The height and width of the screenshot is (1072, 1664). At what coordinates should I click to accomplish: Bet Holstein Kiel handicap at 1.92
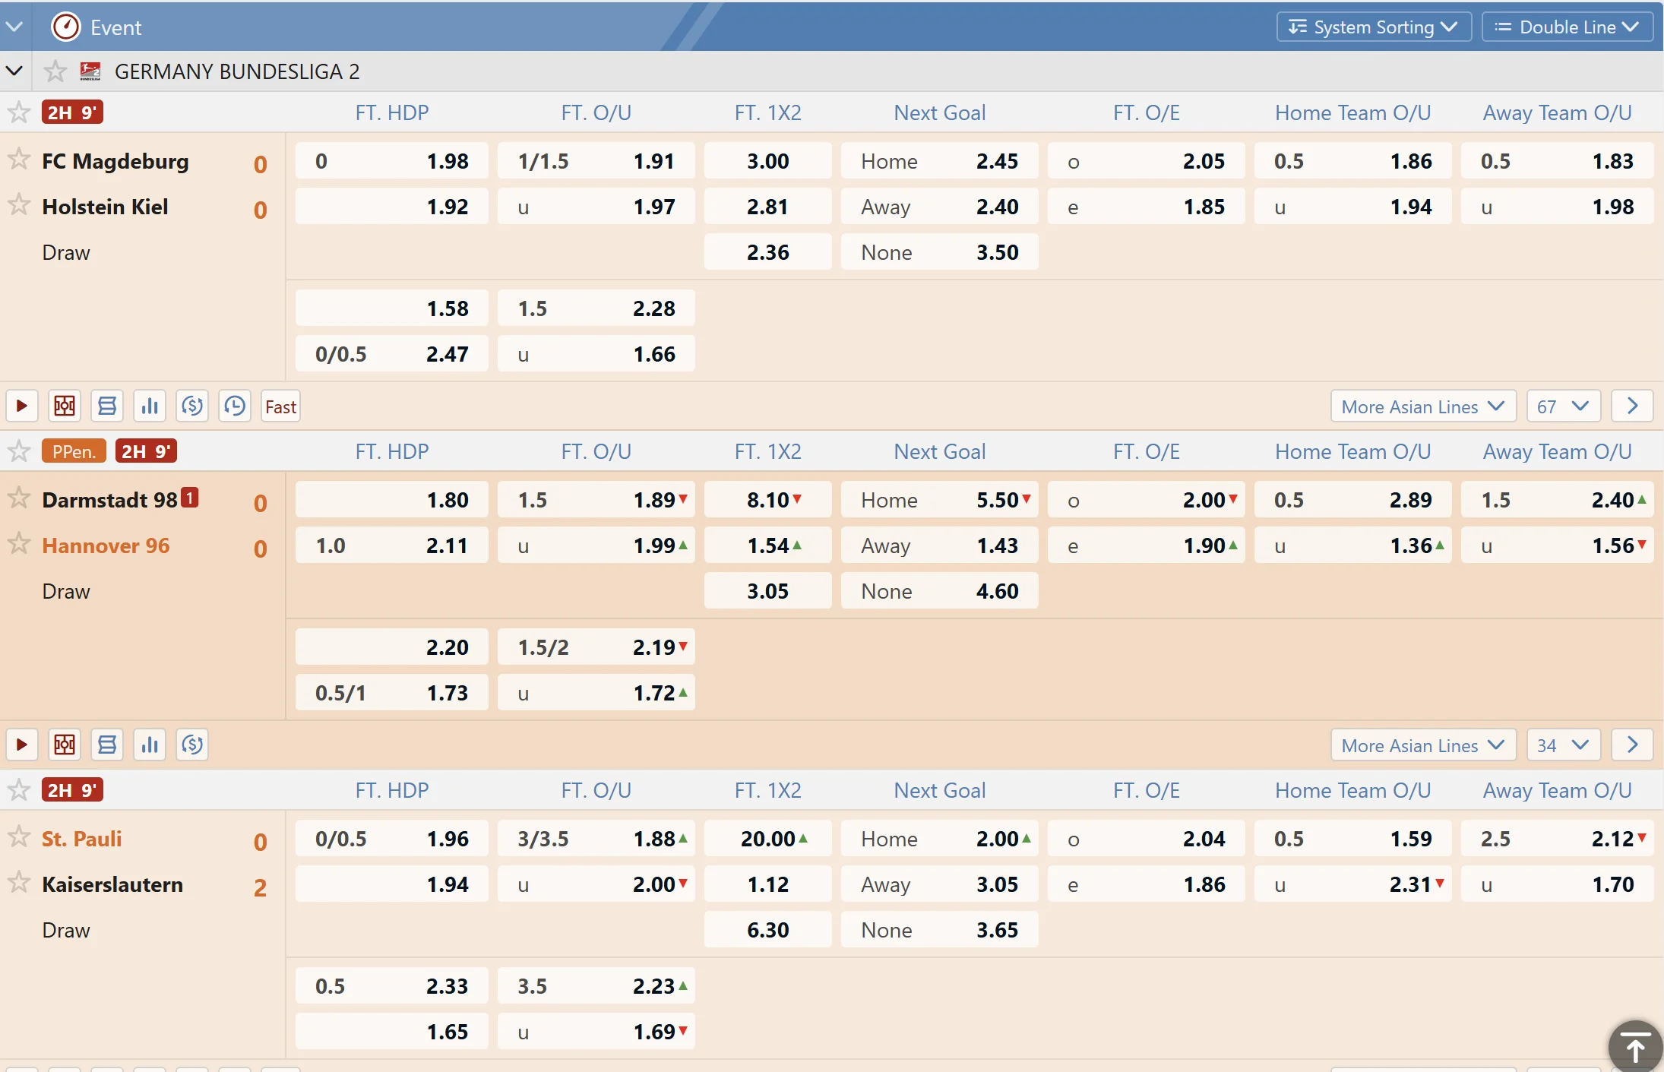(391, 207)
